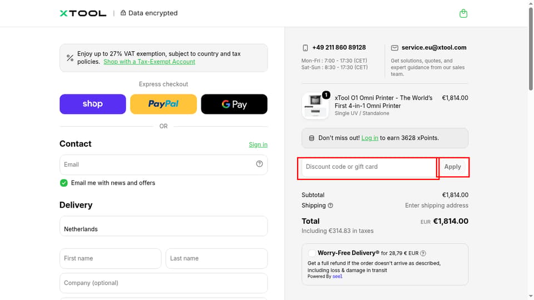The image size is (534, 300).
Task: Click the percent icon in VAT banner
Action: 70,58
